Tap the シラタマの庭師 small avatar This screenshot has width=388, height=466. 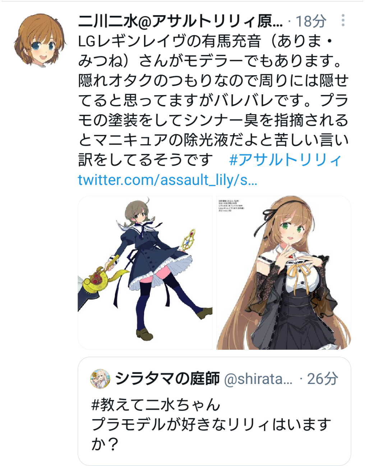coord(100,379)
